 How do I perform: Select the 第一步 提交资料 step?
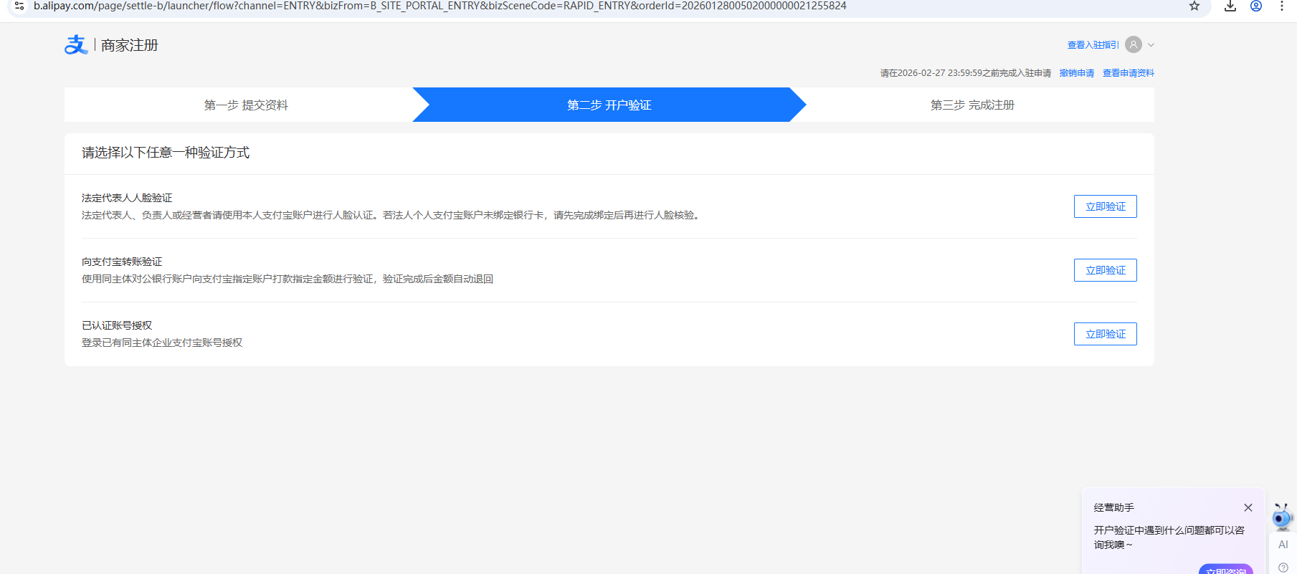(x=246, y=105)
